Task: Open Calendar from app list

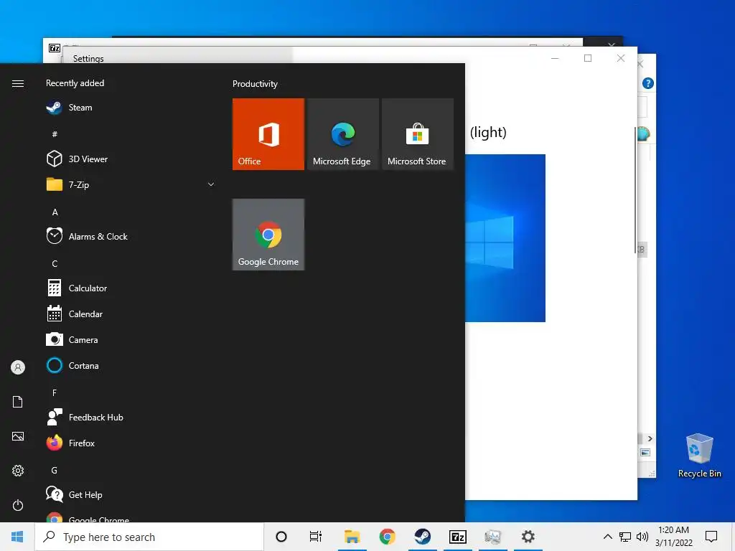Action: point(131,314)
